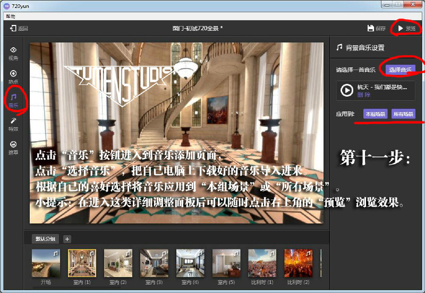Minimize the 720yun window

click(387, 4)
